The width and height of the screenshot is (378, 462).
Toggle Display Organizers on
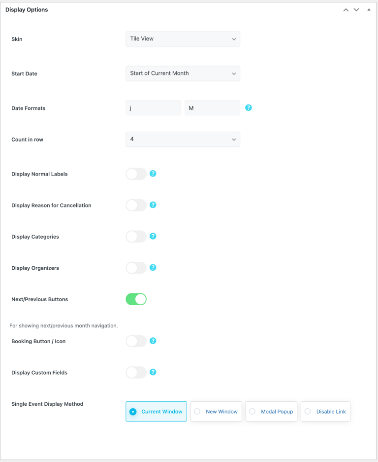click(x=136, y=268)
